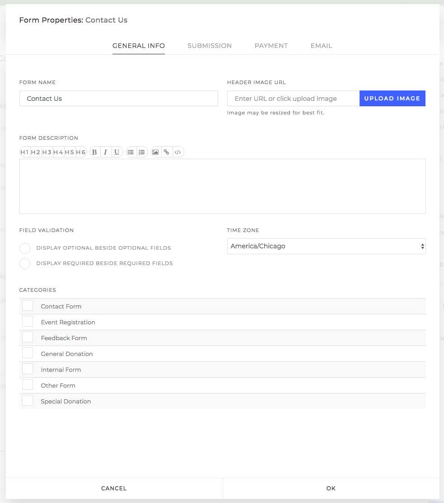This screenshot has height=503, width=444.
Task: Insert an image into the form description
Action: tap(155, 152)
